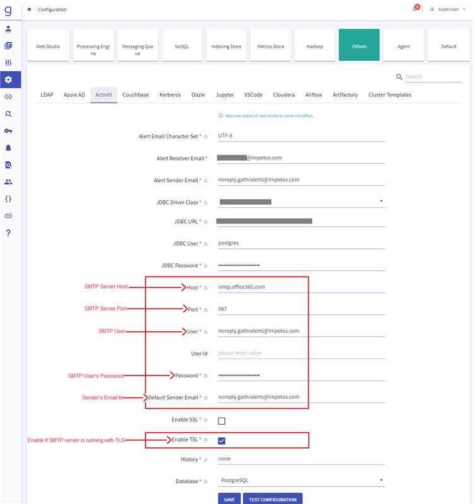Click info icon beside JDBC Driver Class
475x504 pixels.
(x=205, y=202)
